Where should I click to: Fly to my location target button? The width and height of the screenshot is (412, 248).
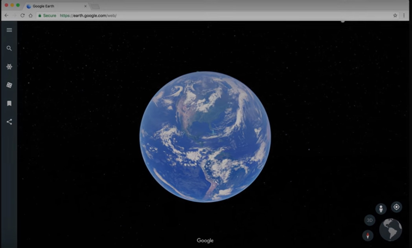pyautogui.click(x=396, y=207)
